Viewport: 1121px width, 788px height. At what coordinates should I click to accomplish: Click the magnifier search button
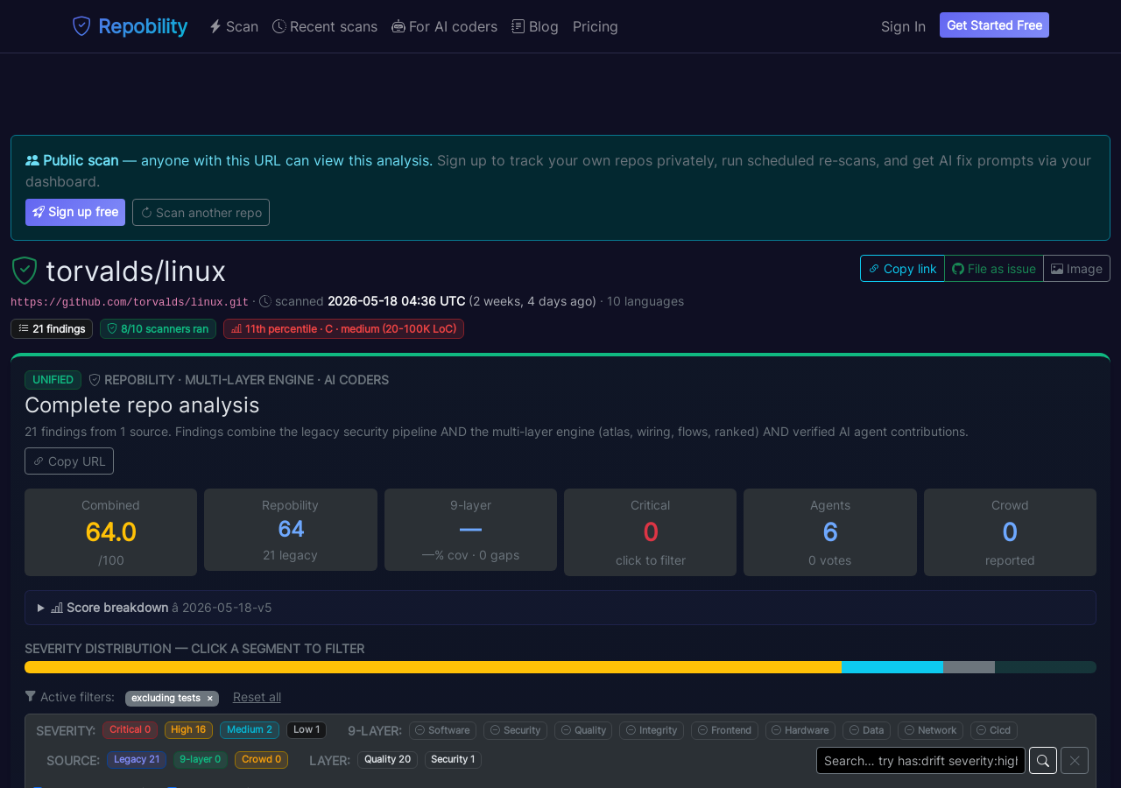pos(1043,761)
